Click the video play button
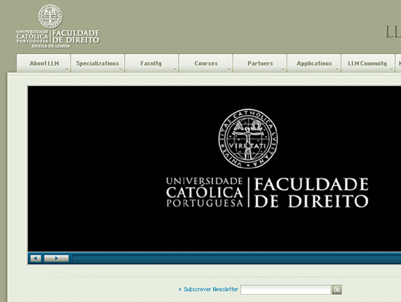 point(56,258)
